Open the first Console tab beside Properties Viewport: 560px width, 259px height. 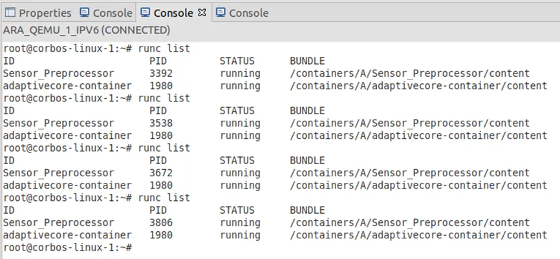pyautogui.click(x=113, y=13)
